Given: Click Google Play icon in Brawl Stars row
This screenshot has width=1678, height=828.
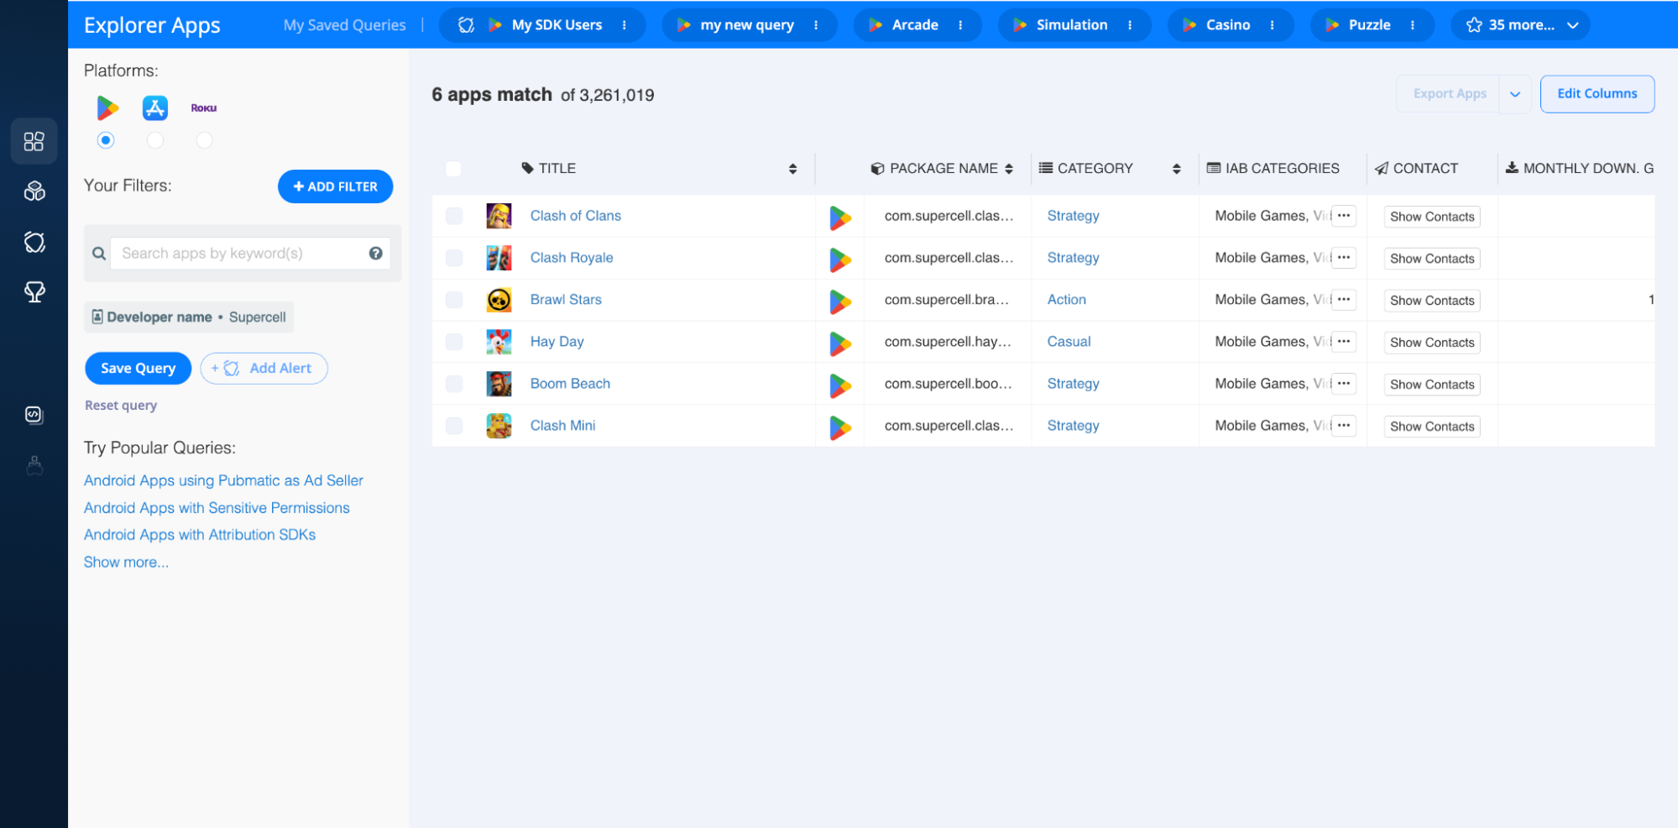Looking at the screenshot, I should click(x=840, y=301).
